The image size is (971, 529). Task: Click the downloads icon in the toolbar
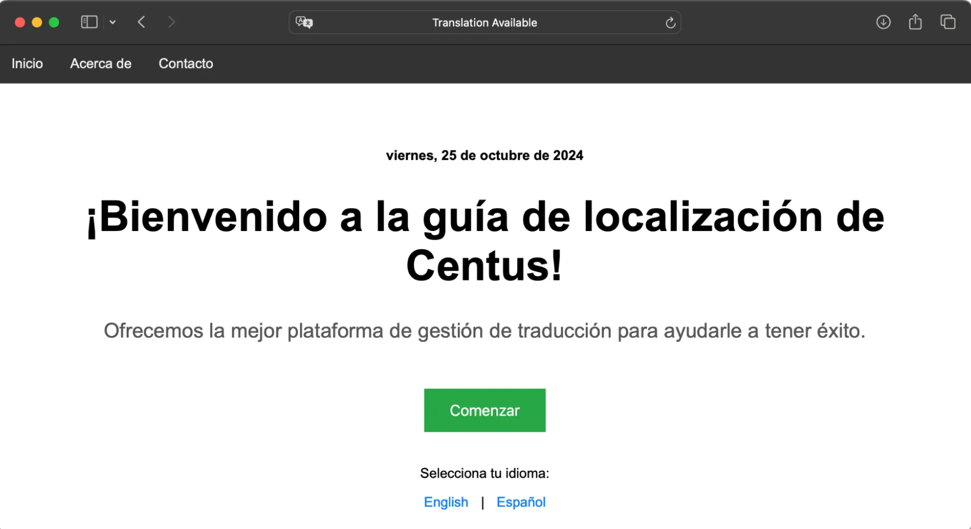[x=883, y=22]
